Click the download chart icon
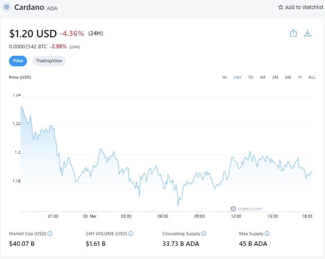 (307, 33)
